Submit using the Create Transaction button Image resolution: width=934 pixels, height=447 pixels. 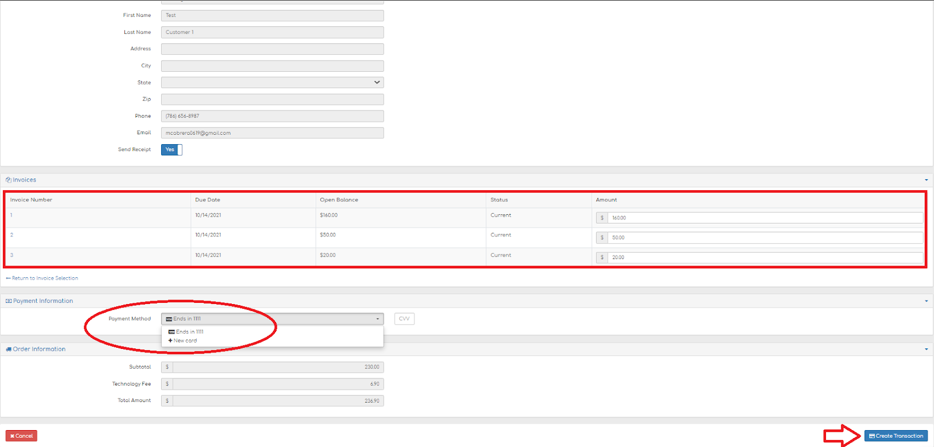[x=896, y=436]
